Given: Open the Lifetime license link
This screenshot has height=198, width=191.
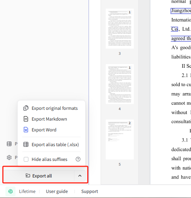Looking at the screenshot, I should 27,192.
